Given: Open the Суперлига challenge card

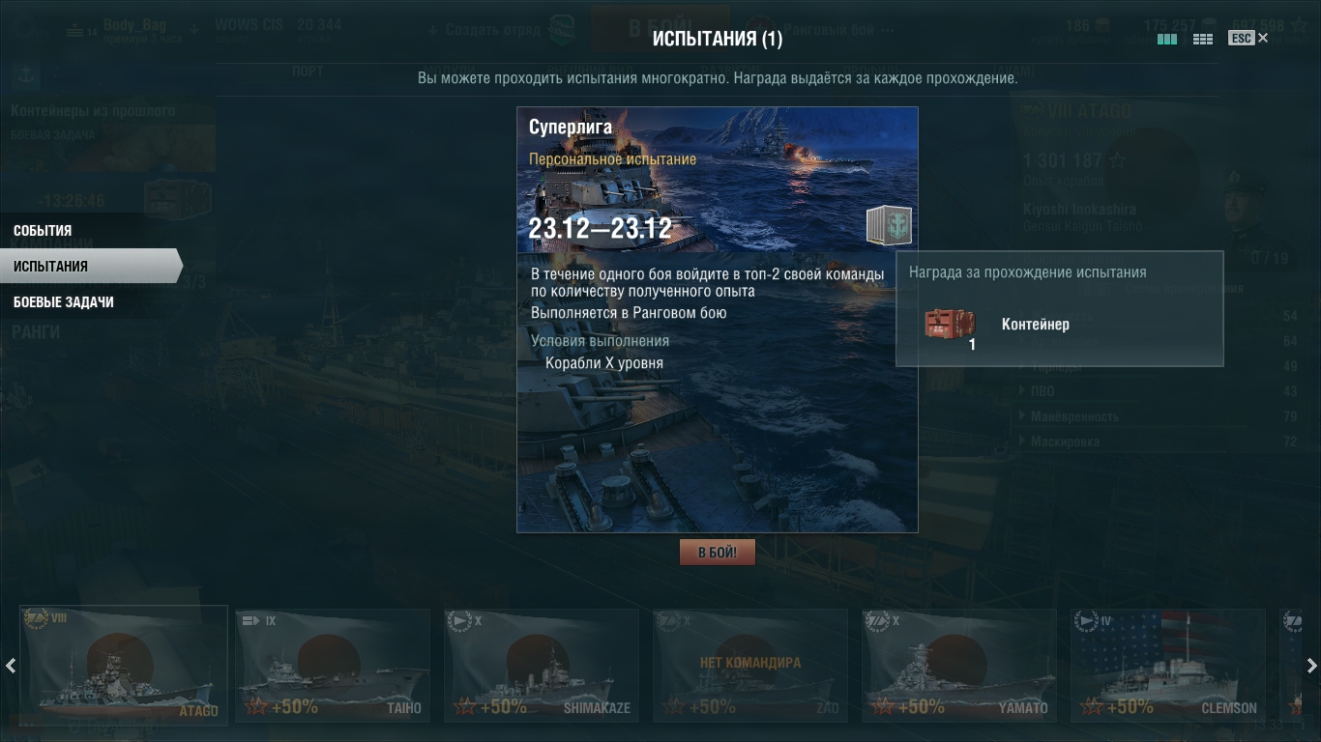Looking at the screenshot, I should [x=717, y=320].
